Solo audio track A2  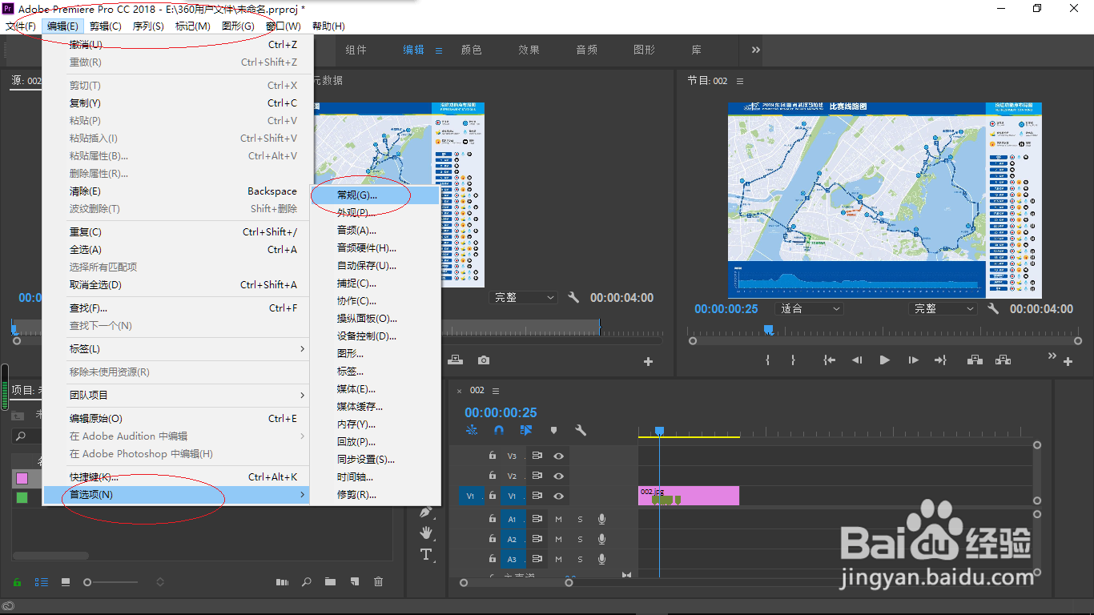pos(580,539)
